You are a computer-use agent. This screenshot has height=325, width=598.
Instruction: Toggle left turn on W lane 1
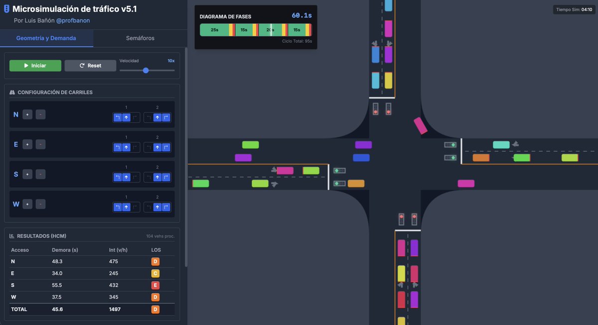118,207
